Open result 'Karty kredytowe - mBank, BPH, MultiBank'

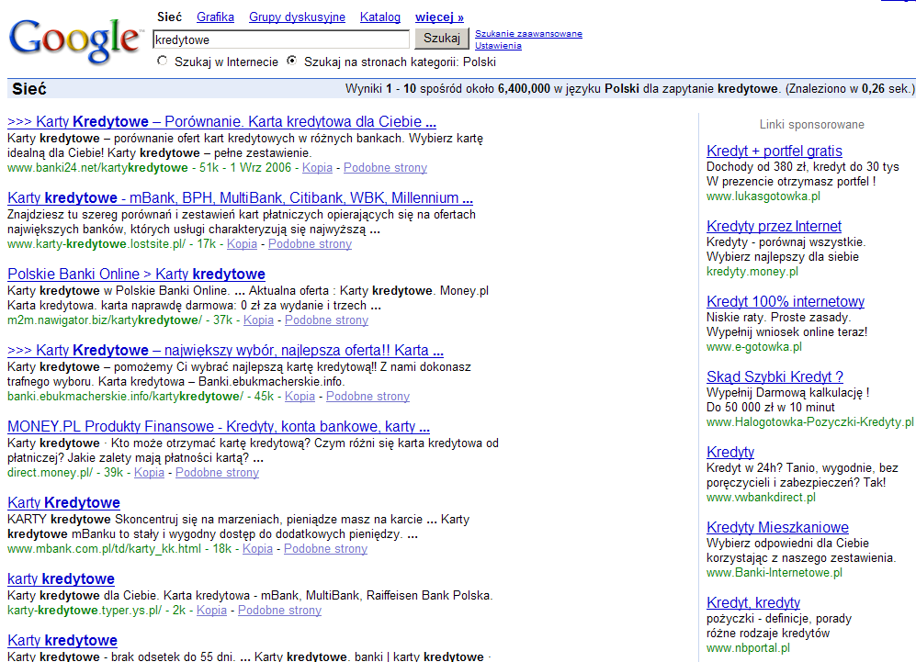click(240, 198)
